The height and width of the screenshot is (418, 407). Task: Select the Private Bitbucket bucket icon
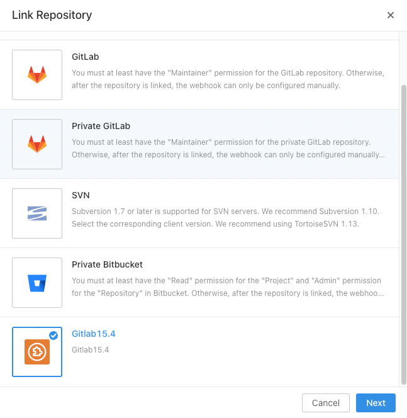point(37,283)
